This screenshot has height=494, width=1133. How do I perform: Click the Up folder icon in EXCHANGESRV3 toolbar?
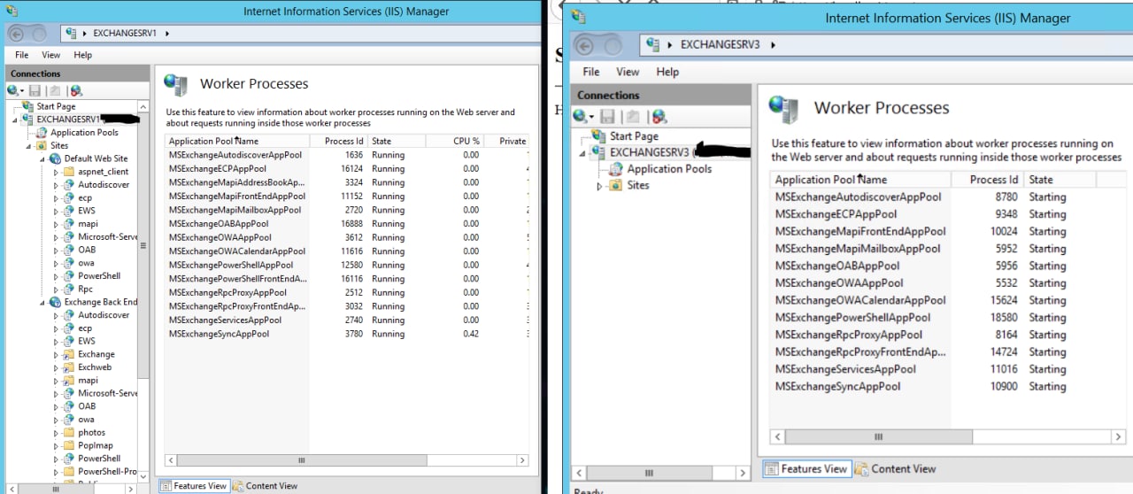point(634,116)
